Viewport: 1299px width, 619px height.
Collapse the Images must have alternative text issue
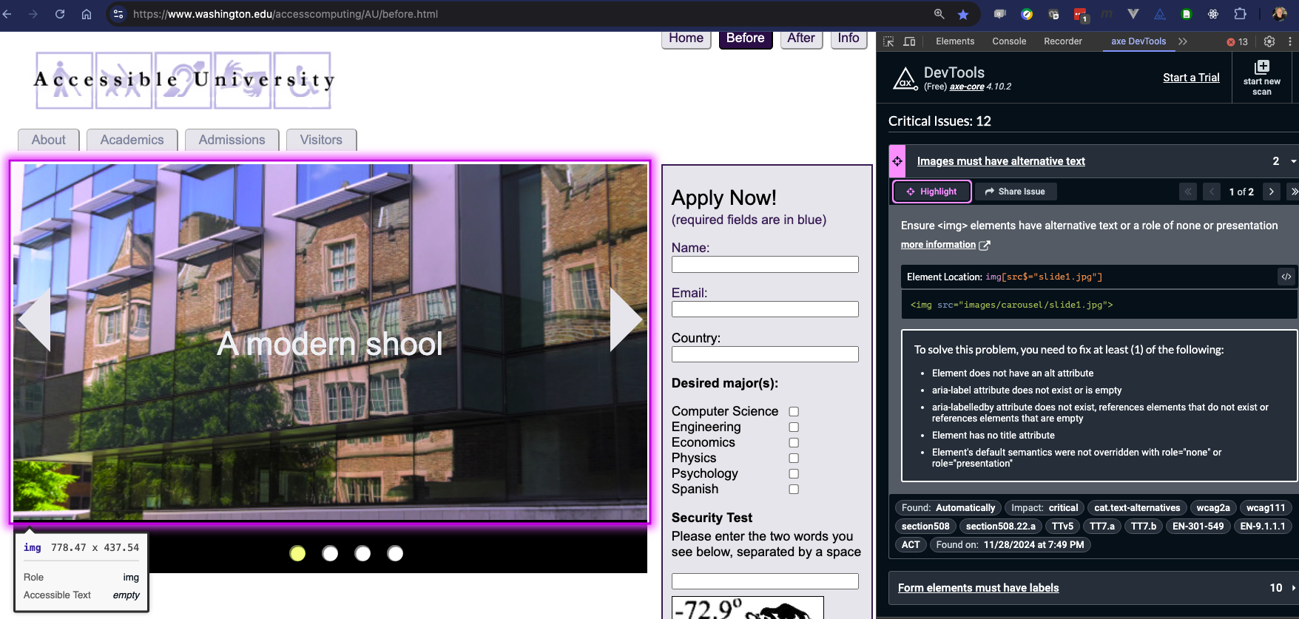(x=1293, y=161)
